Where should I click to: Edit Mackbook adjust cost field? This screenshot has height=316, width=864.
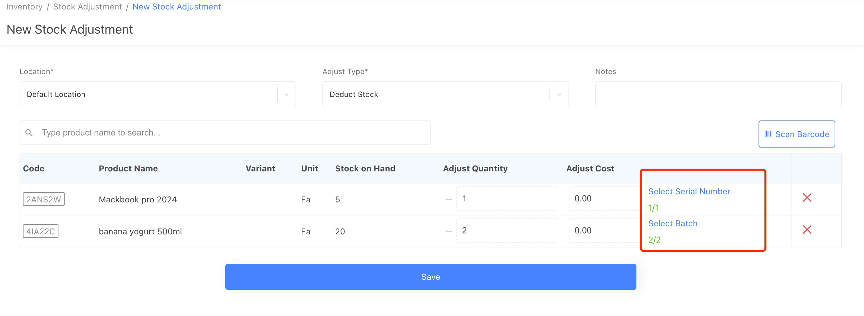(x=604, y=198)
